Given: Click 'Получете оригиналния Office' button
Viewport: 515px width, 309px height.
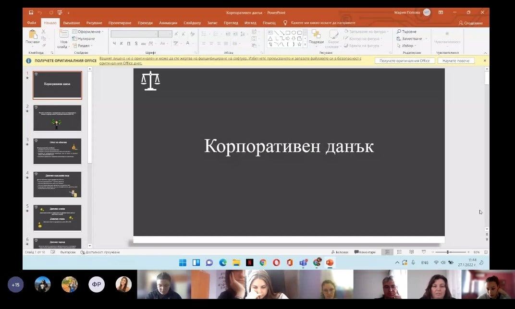Looking at the screenshot, I should [x=405, y=60].
